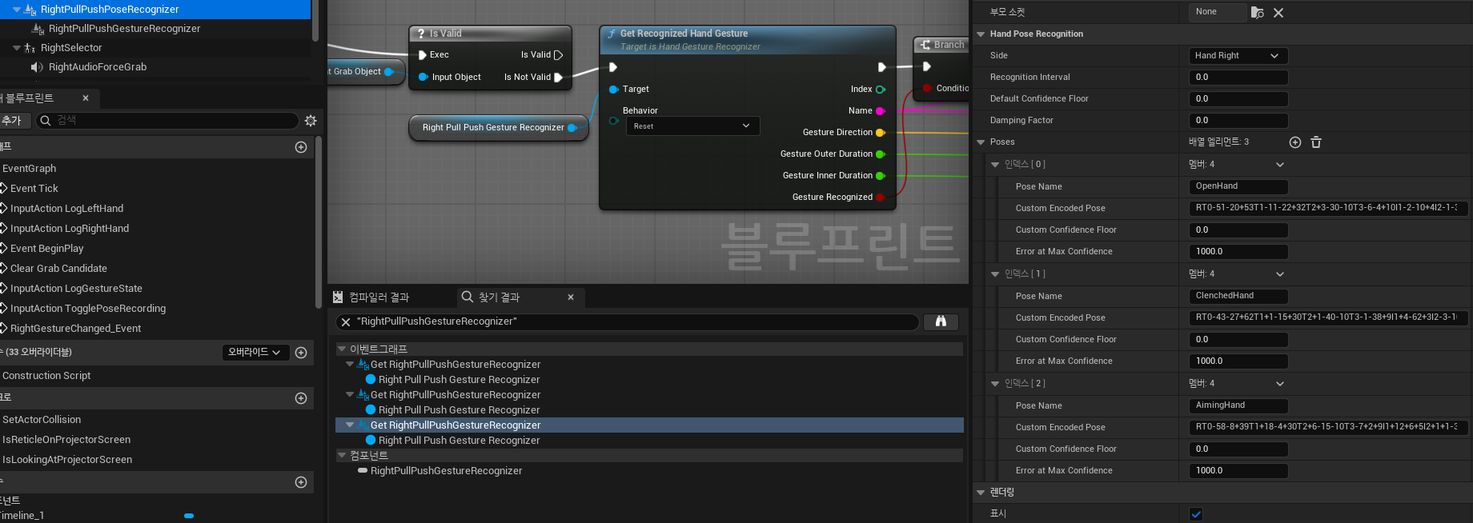
Task: Empty the Poses array with trash icon
Action: 1316,142
